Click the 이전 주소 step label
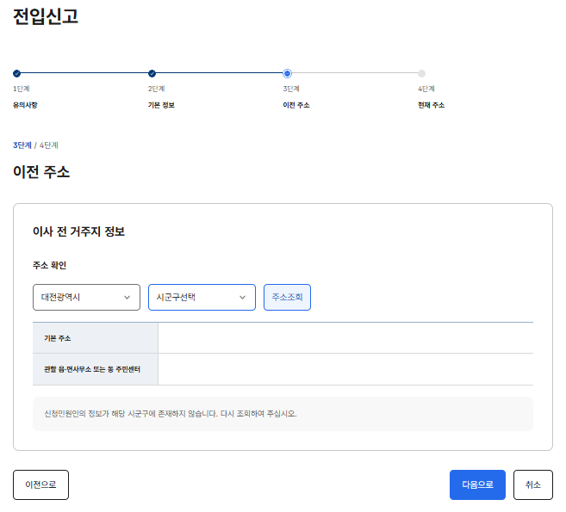Screen dimensions: 566x512 pos(296,105)
